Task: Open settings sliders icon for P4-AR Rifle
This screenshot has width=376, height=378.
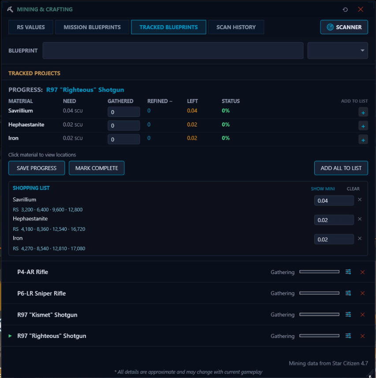Action: 348,272
